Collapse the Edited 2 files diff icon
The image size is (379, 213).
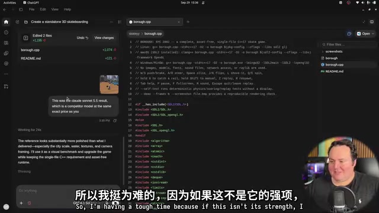(x=25, y=38)
